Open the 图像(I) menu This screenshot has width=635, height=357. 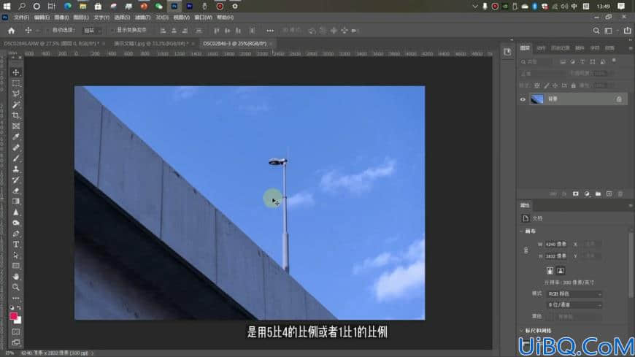(61, 18)
